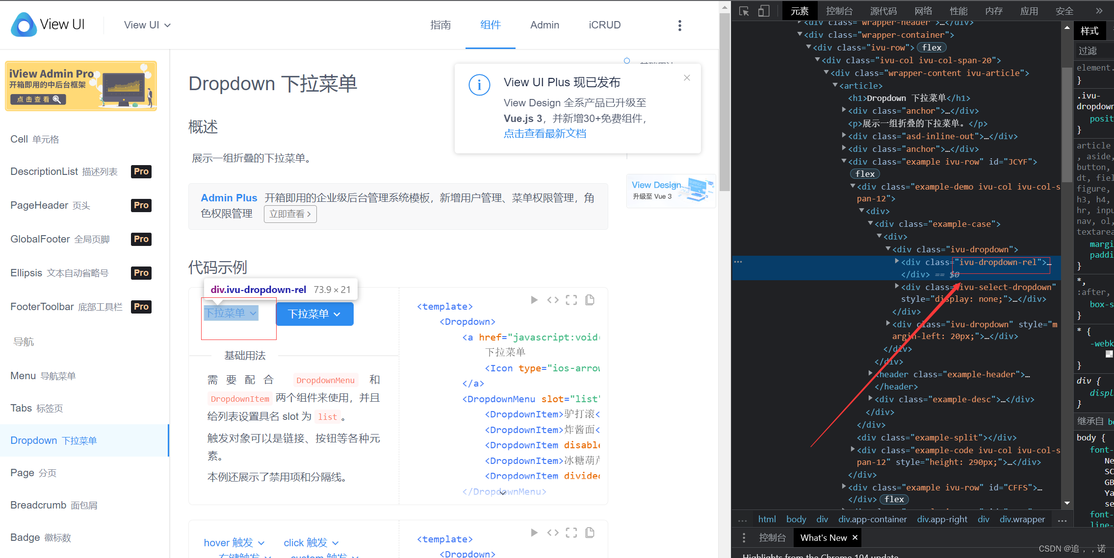Copy the first example code

tap(590, 300)
